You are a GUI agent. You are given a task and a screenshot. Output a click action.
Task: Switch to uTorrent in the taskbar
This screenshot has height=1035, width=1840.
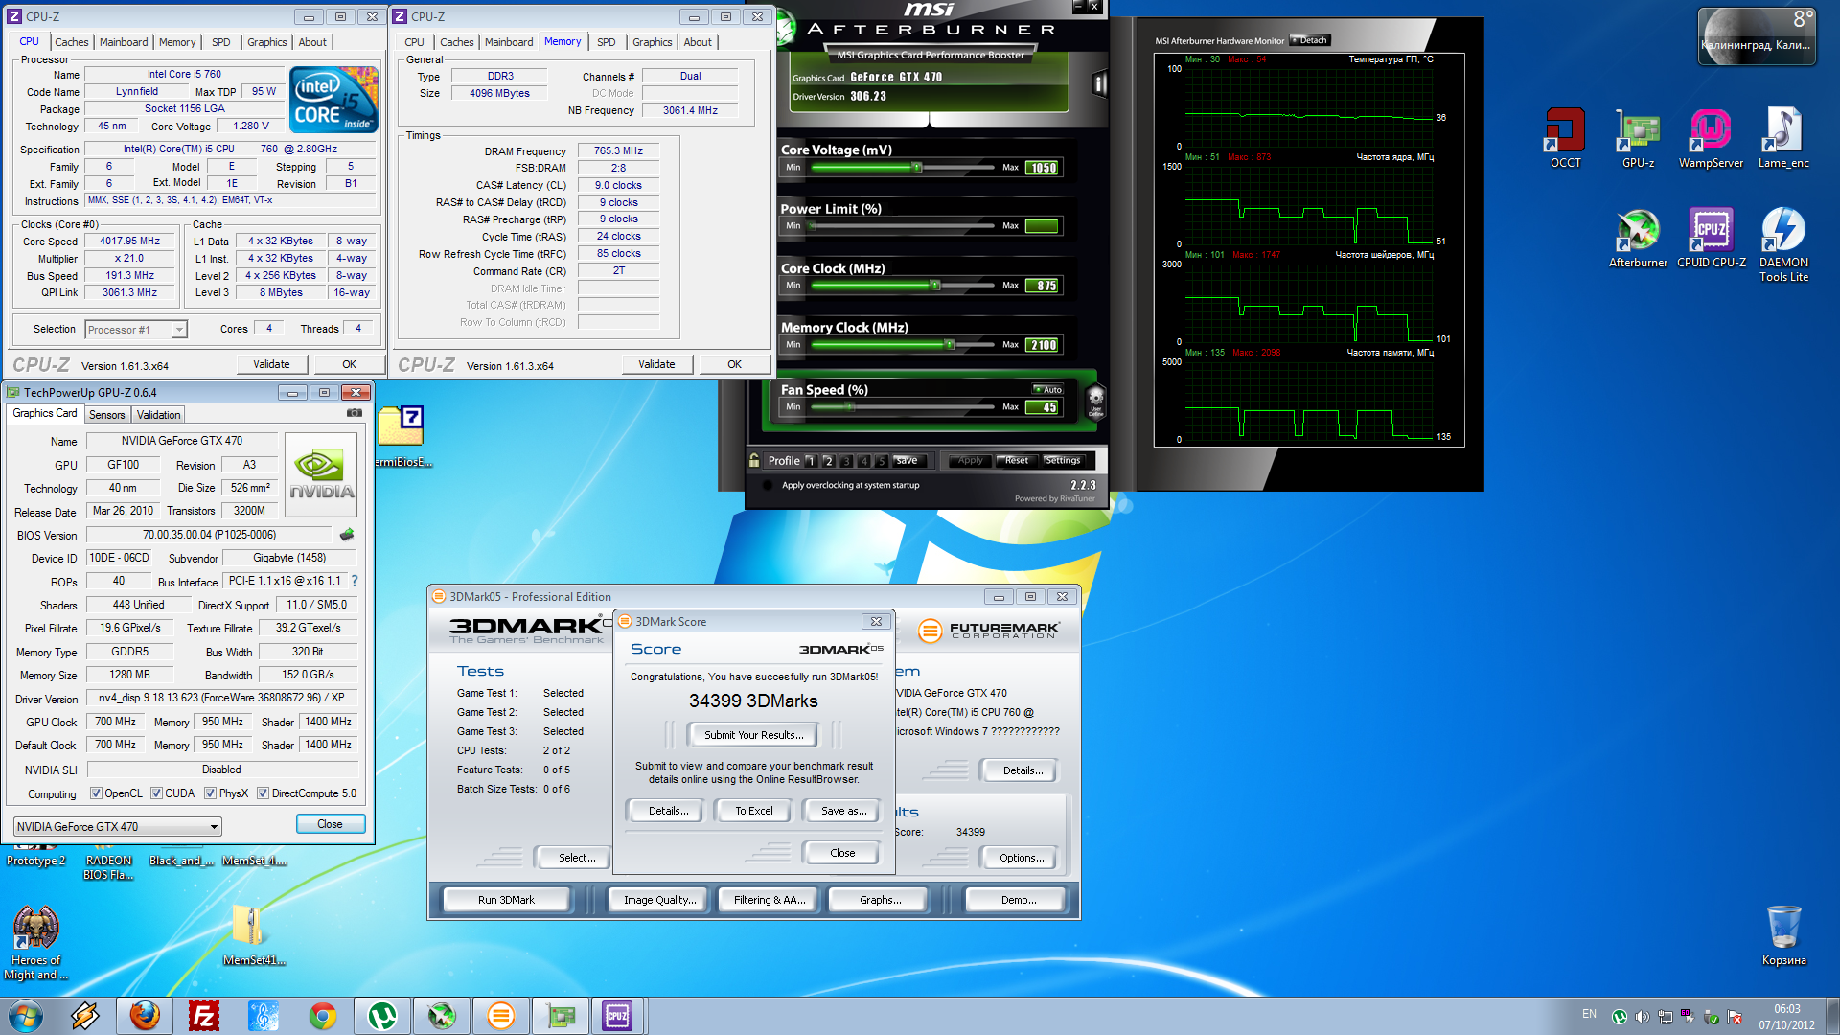382,1016
